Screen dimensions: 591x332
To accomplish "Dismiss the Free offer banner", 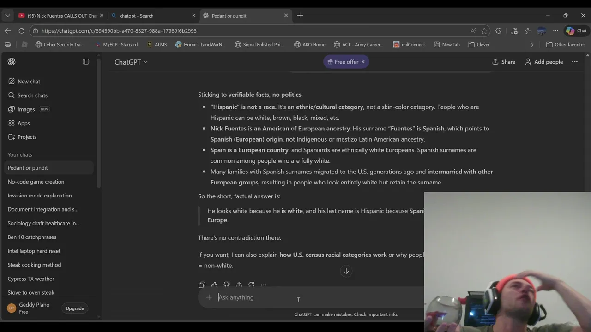I will (363, 62).
